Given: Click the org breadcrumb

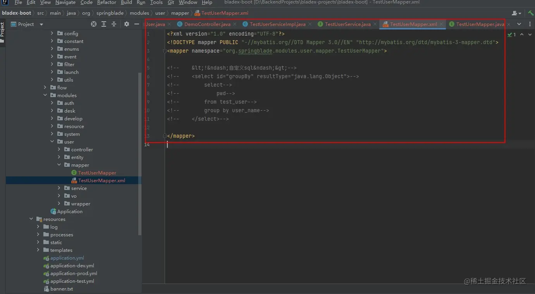Looking at the screenshot, I should (86, 13).
